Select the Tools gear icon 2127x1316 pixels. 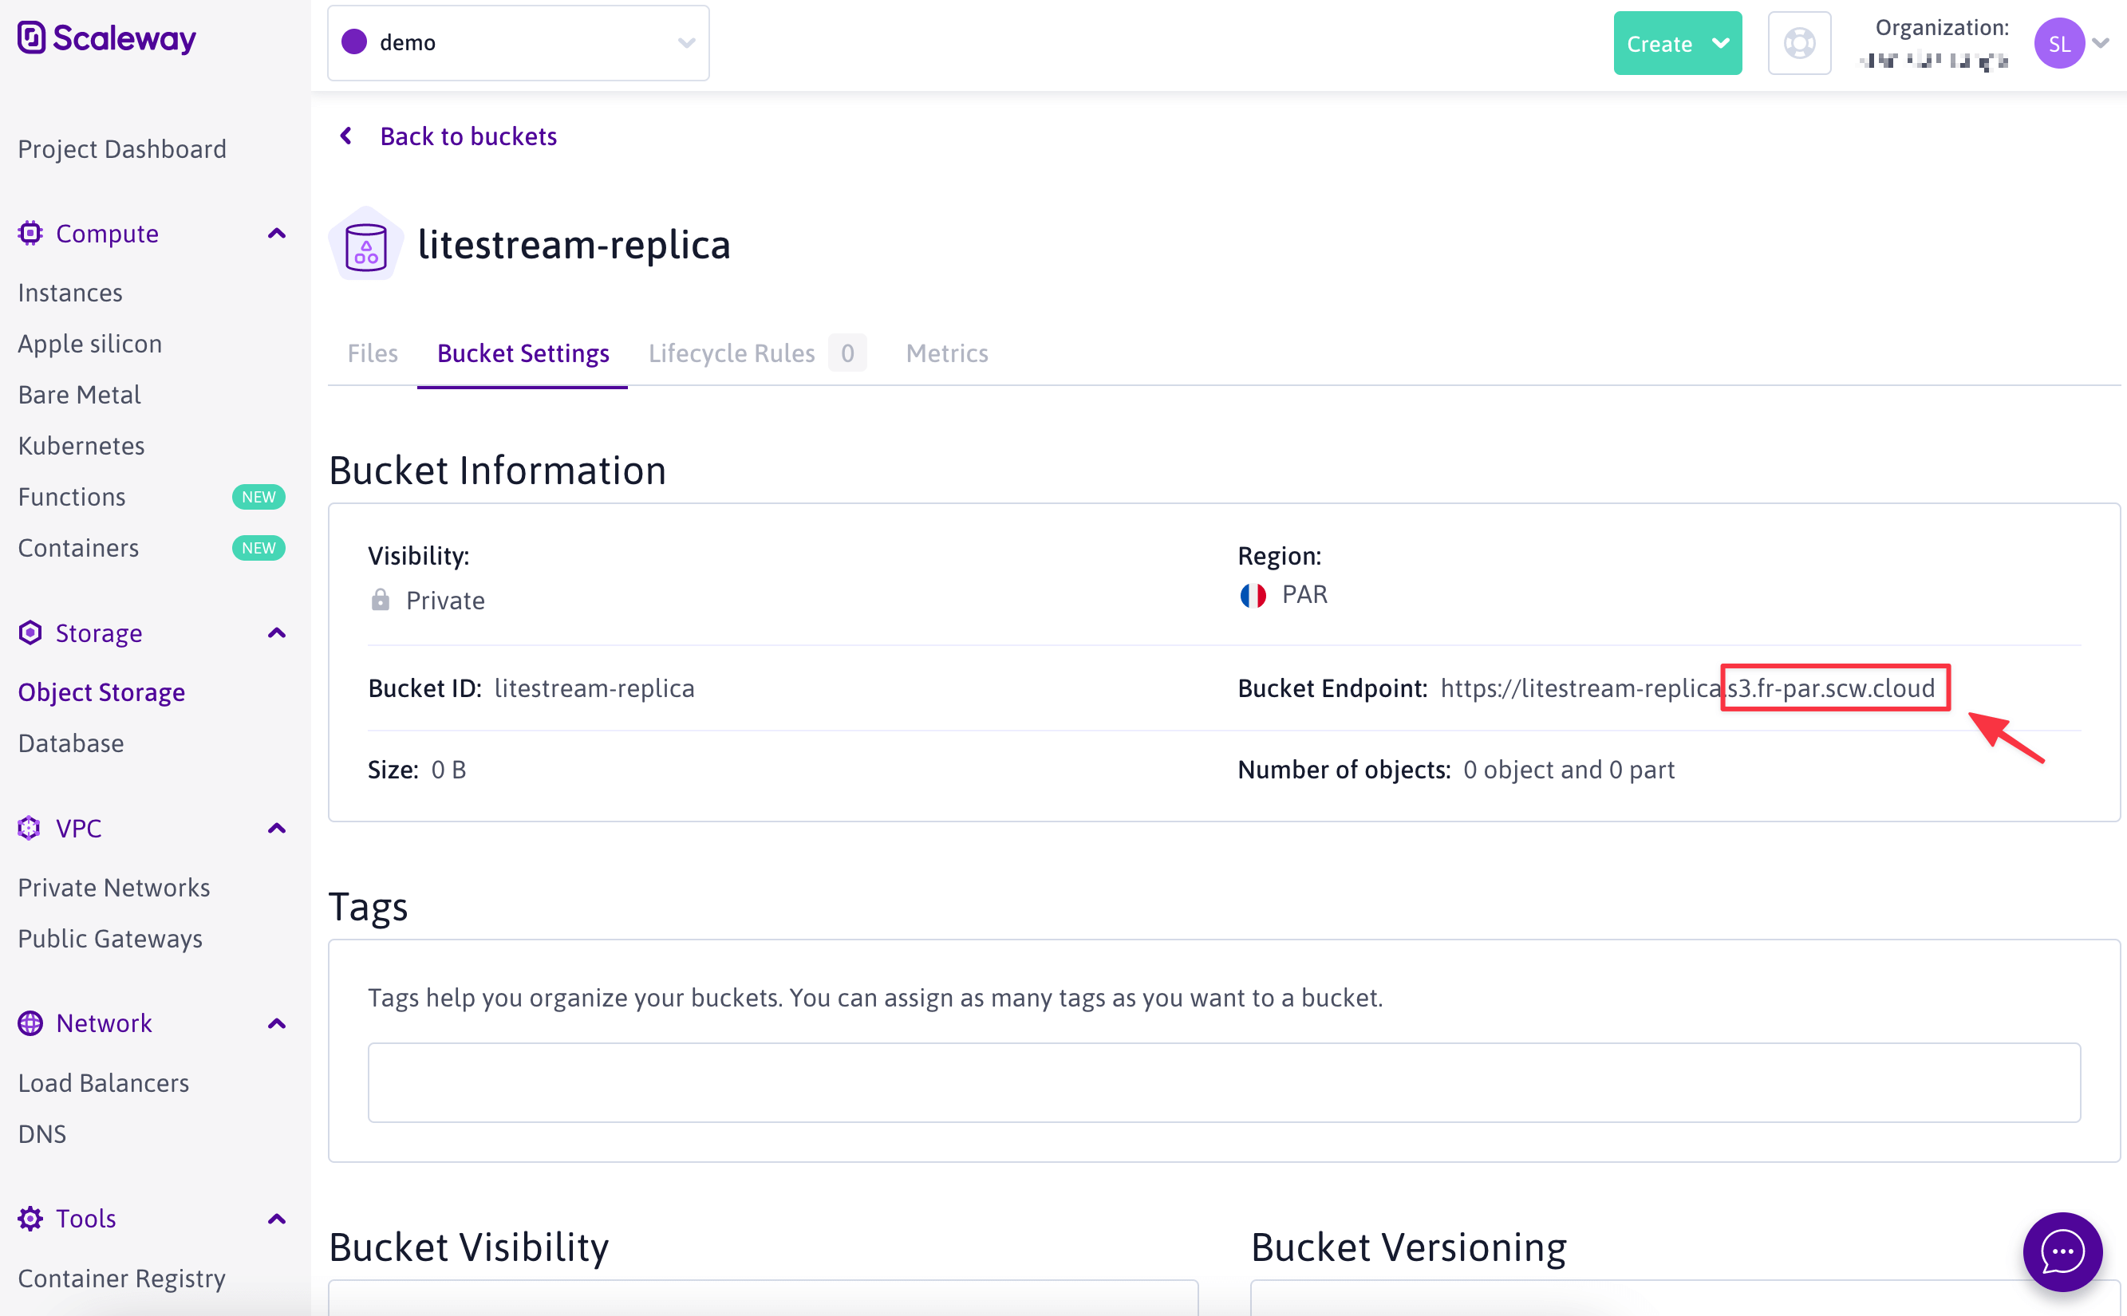pyautogui.click(x=30, y=1218)
